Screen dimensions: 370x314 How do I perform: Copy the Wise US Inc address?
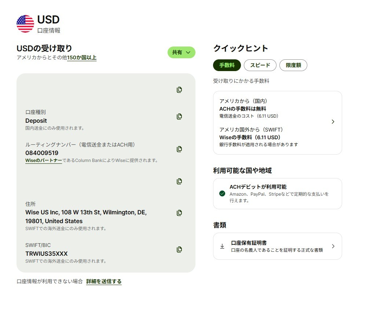pyautogui.click(x=179, y=213)
